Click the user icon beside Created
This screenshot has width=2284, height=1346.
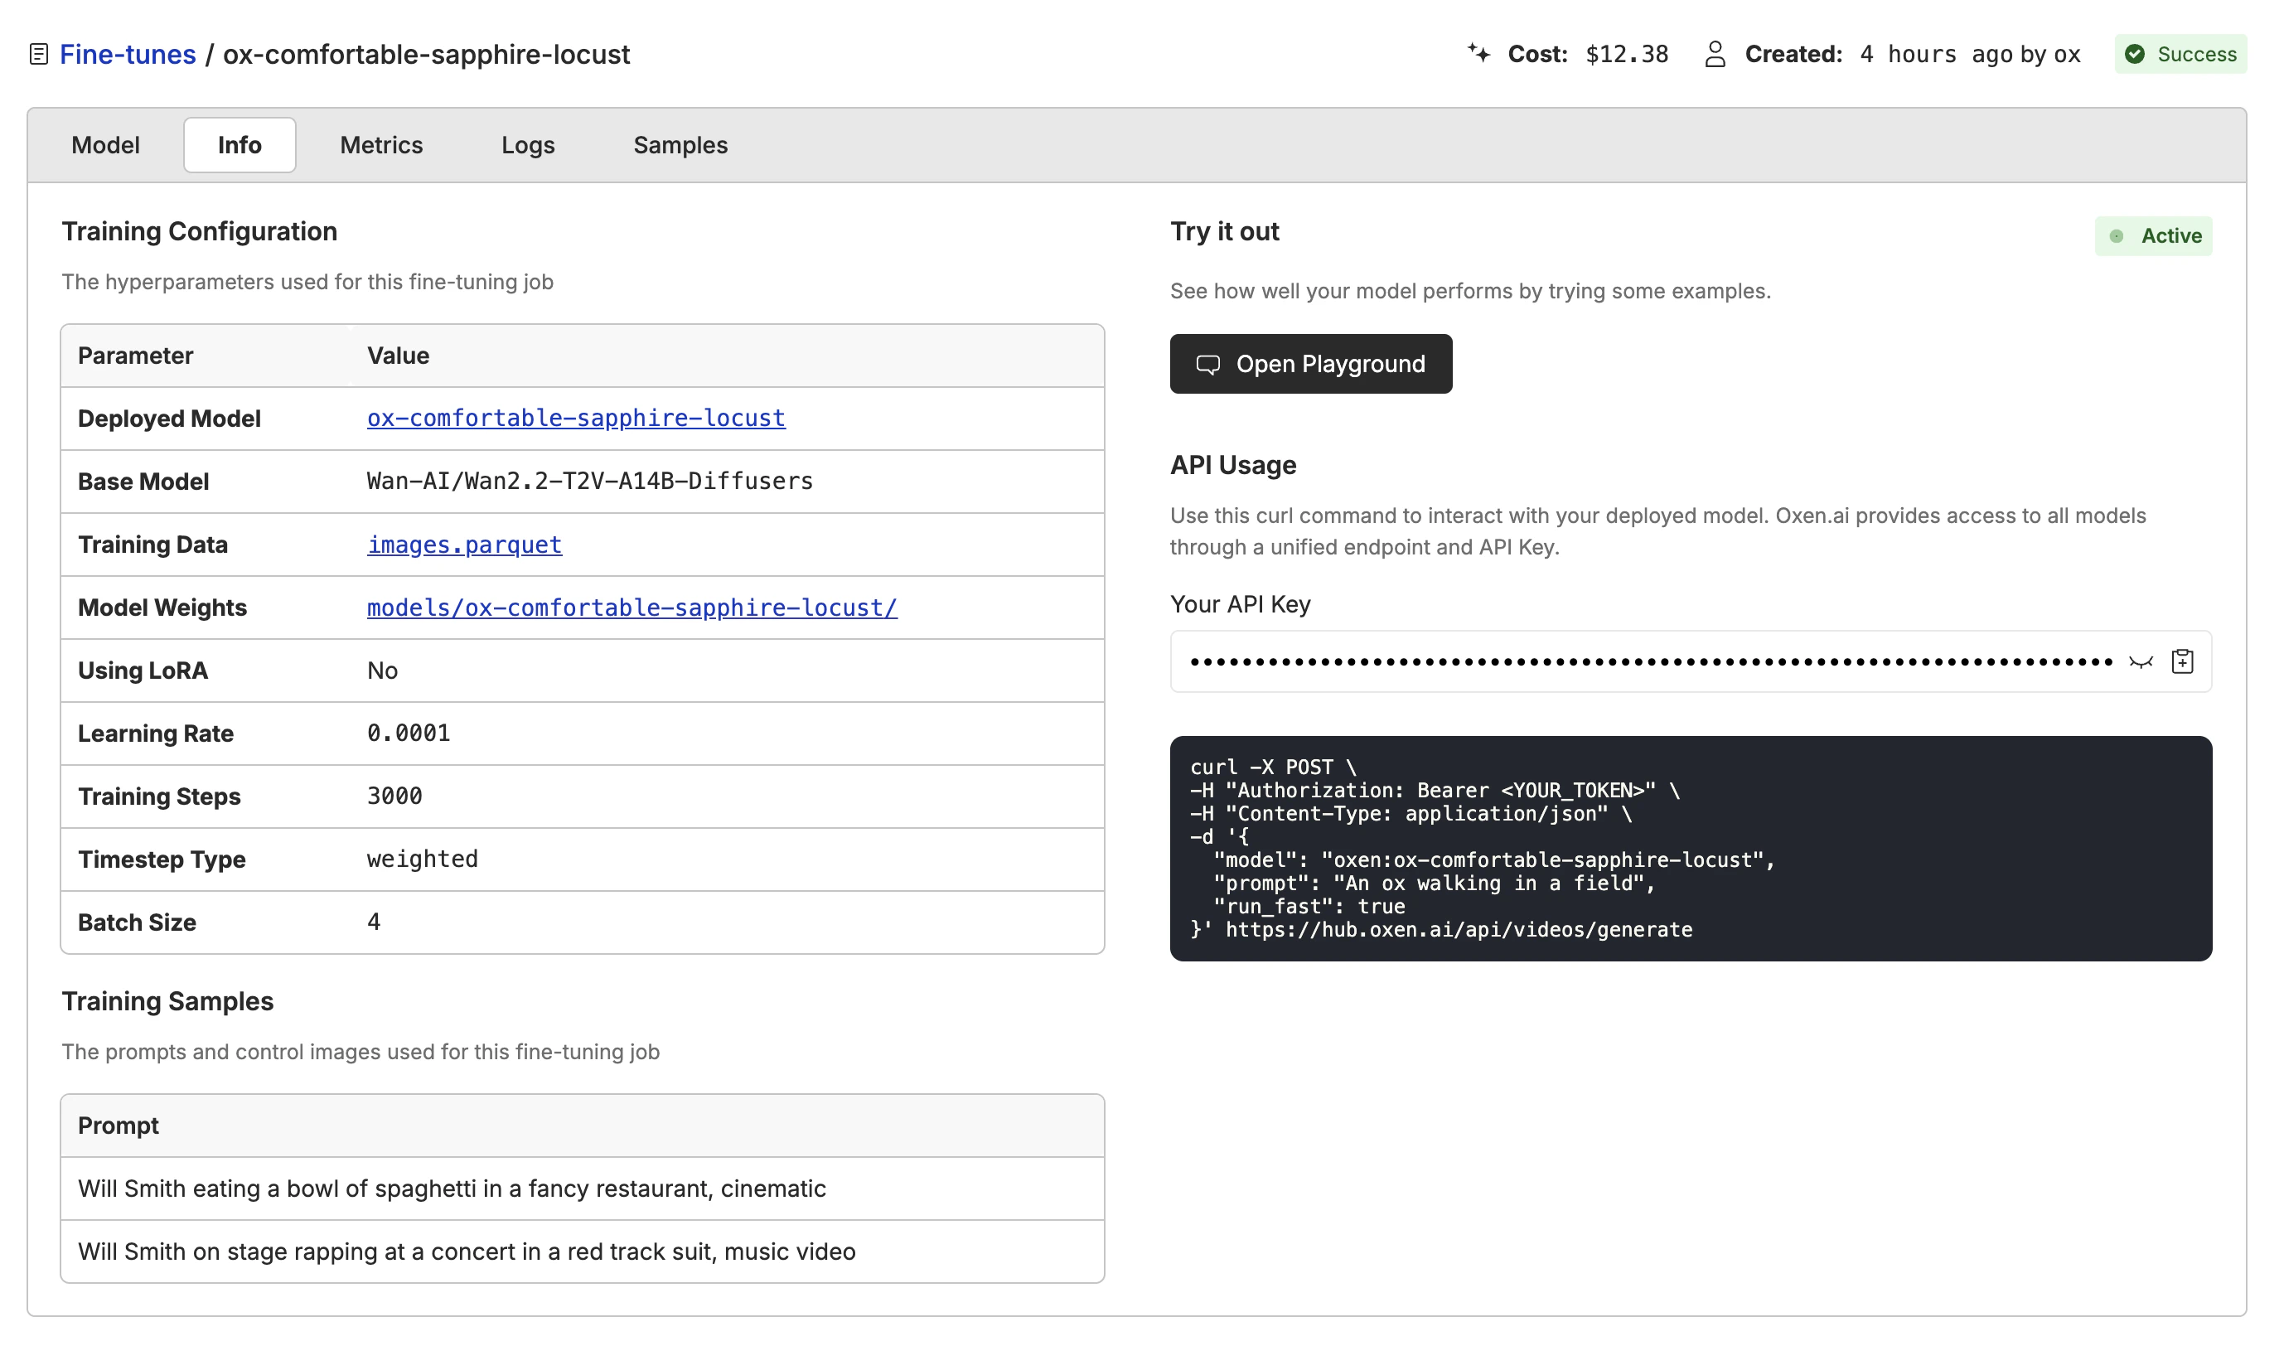[x=1715, y=55]
